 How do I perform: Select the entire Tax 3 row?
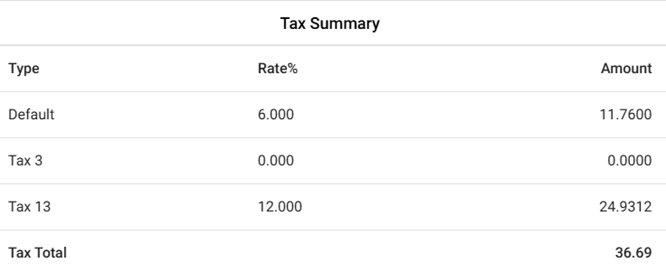[x=413, y=160]
